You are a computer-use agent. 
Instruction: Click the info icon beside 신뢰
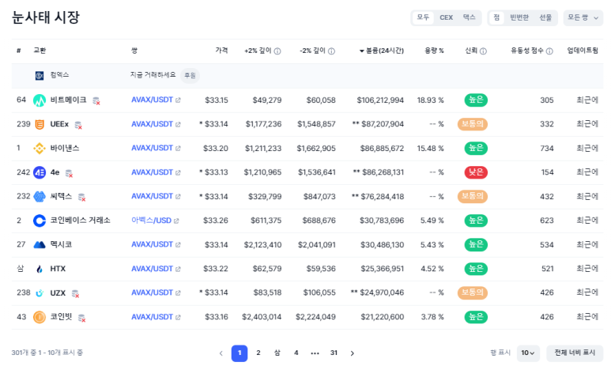pos(483,51)
